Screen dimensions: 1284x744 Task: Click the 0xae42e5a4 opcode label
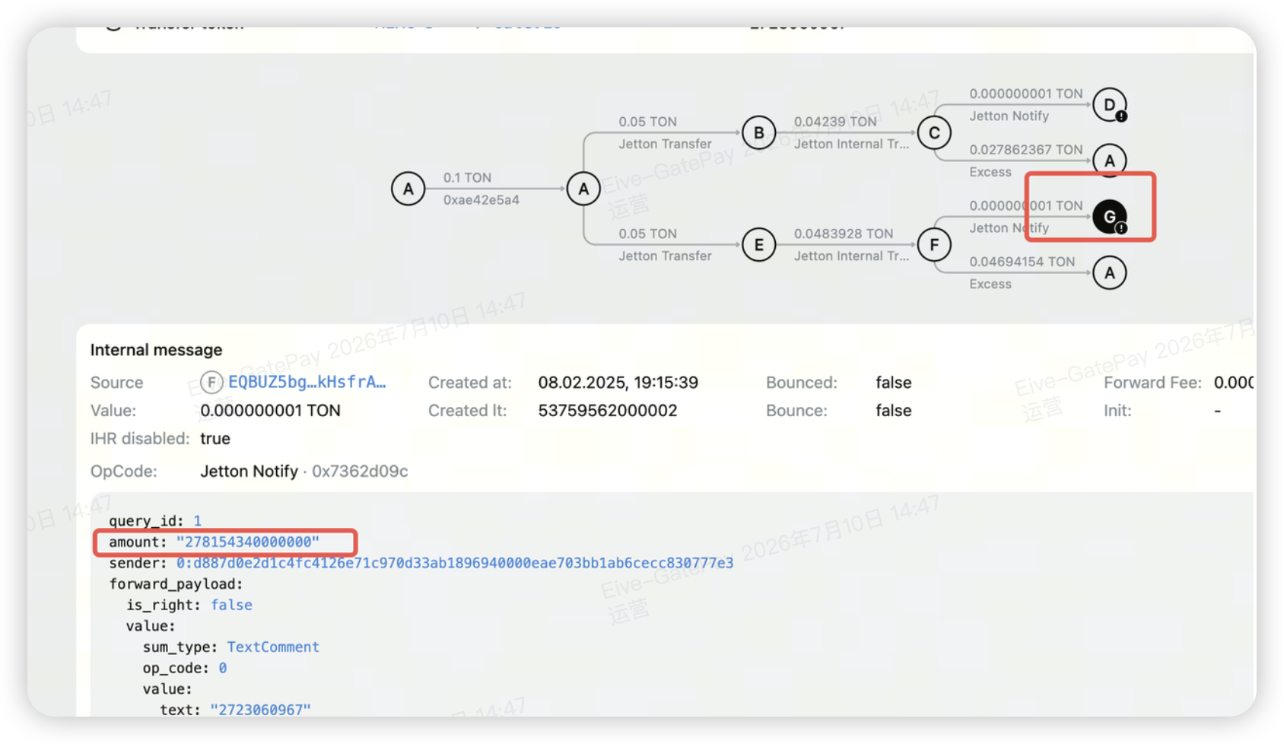(481, 200)
